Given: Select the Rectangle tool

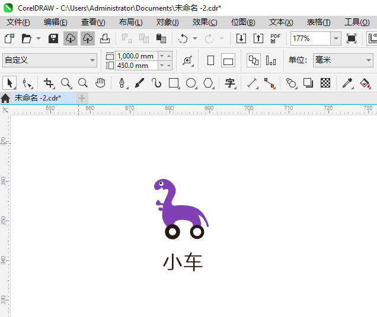Looking at the screenshot, I should coord(174,83).
